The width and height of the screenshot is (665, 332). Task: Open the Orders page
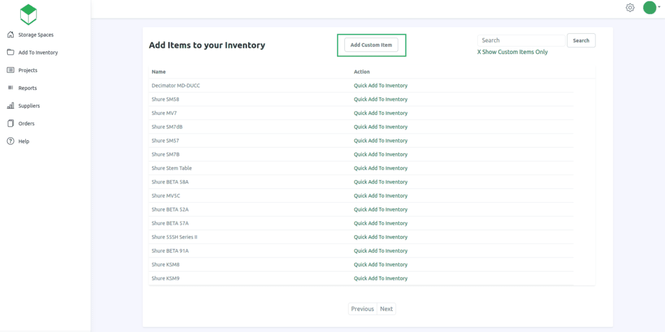pyautogui.click(x=26, y=124)
